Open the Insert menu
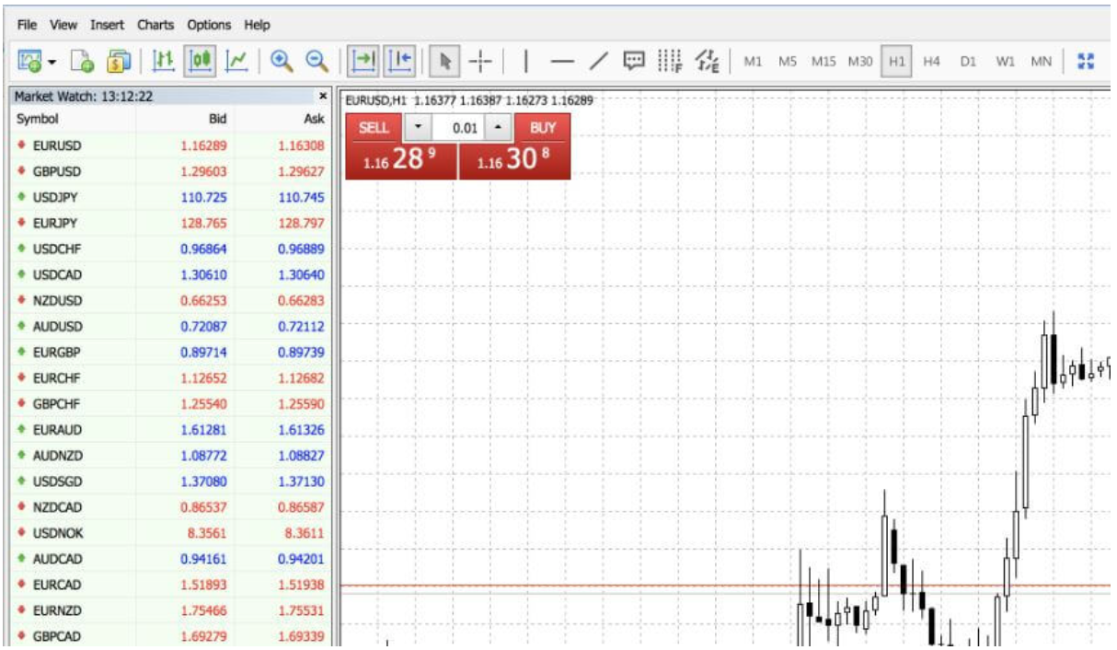This screenshot has width=1117, height=650. [x=108, y=25]
